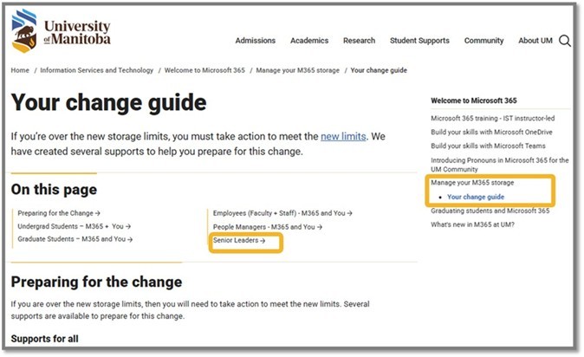
Task: Select Research in the top navigation
Action: tap(359, 41)
